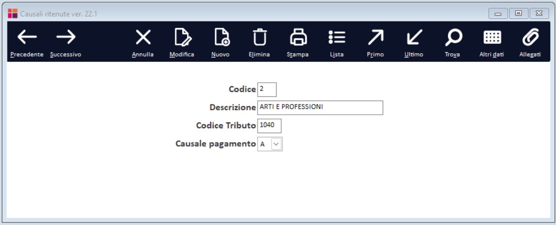Maximize the Causali ritenute window
Viewport: 556px width, 225px height.
[x=518, y=14]
